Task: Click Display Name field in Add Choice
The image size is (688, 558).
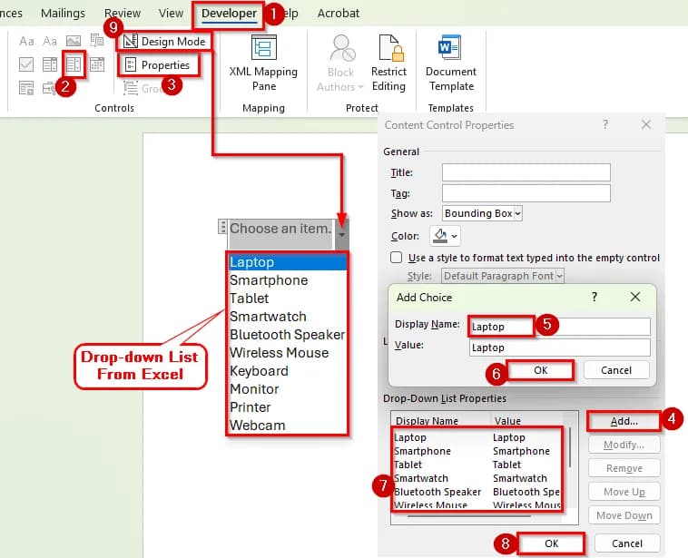Action: point(559,327)
